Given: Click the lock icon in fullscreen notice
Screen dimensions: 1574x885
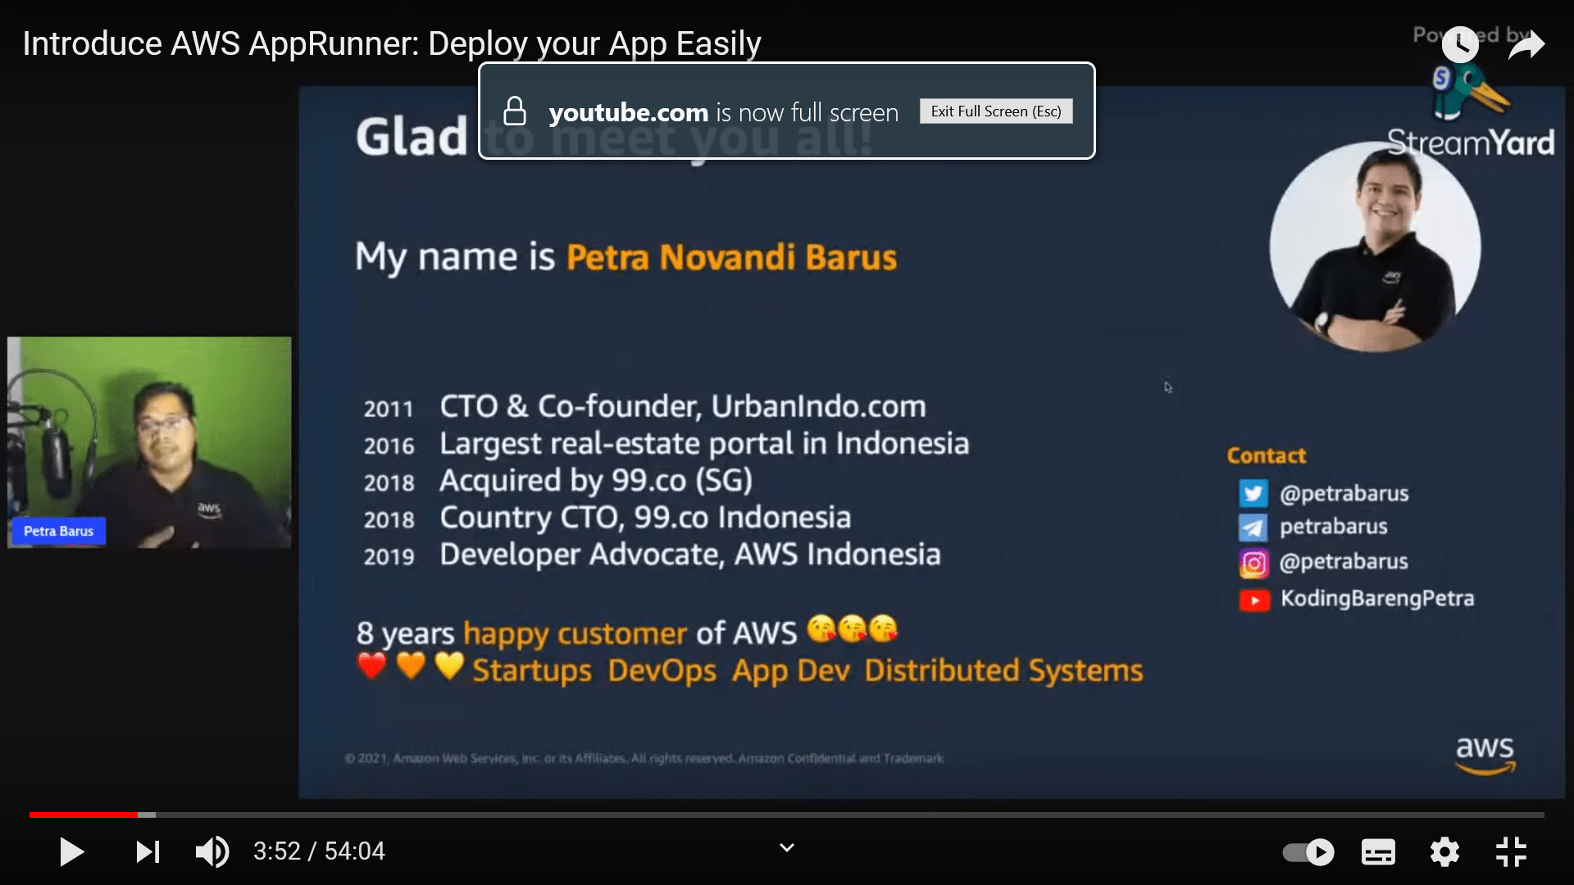Looking at the screenshot, I should [515, 111].
